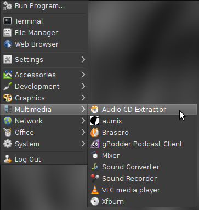Viewport: 199px width, 210px height.
Task: Click the Development trowel icon
Action: pos(8,86)
